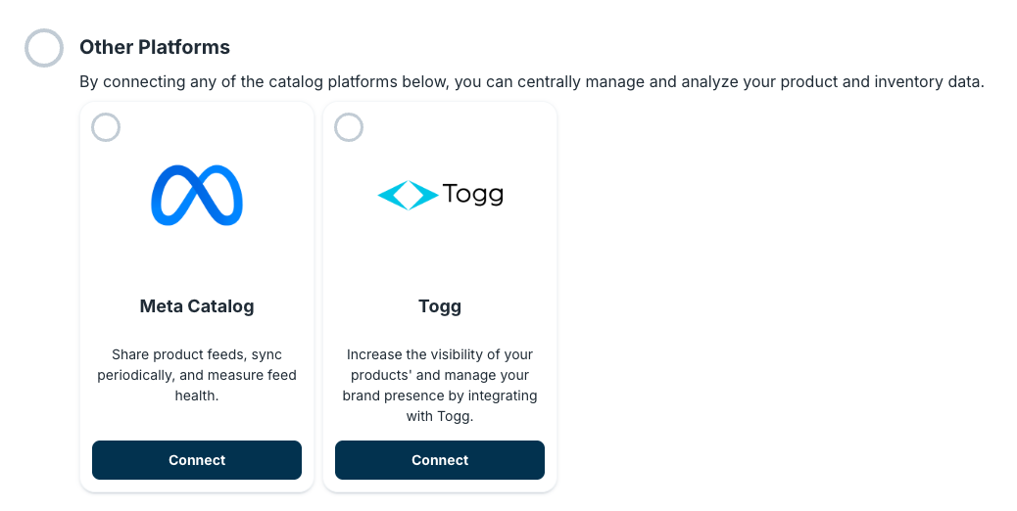Image resolution: width=1017 pixels, height=511 pixels.
Task: Select the Togg card radio button
Action: pos(349,127)
